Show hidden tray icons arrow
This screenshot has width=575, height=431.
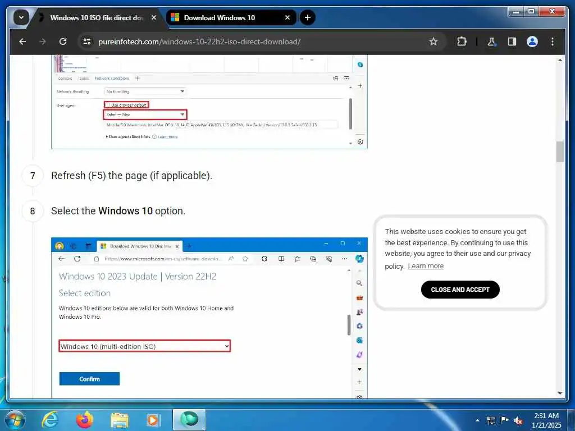point(477,420)
